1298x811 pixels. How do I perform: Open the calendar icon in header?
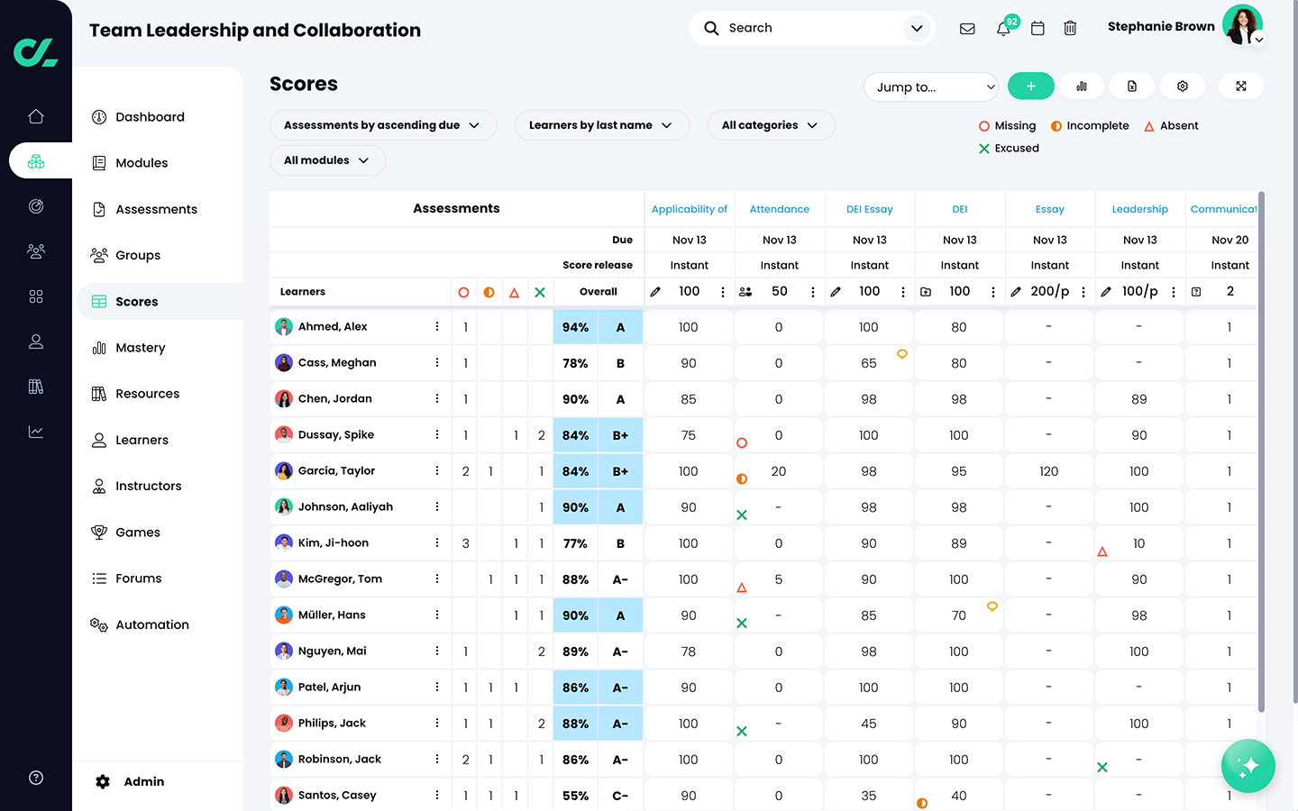tap(1037, 29)
